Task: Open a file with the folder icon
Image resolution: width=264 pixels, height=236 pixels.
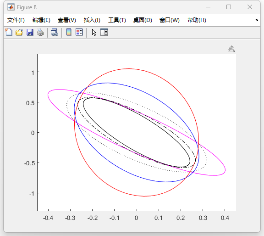Action: pyautogui.click(x=19, y=32)
